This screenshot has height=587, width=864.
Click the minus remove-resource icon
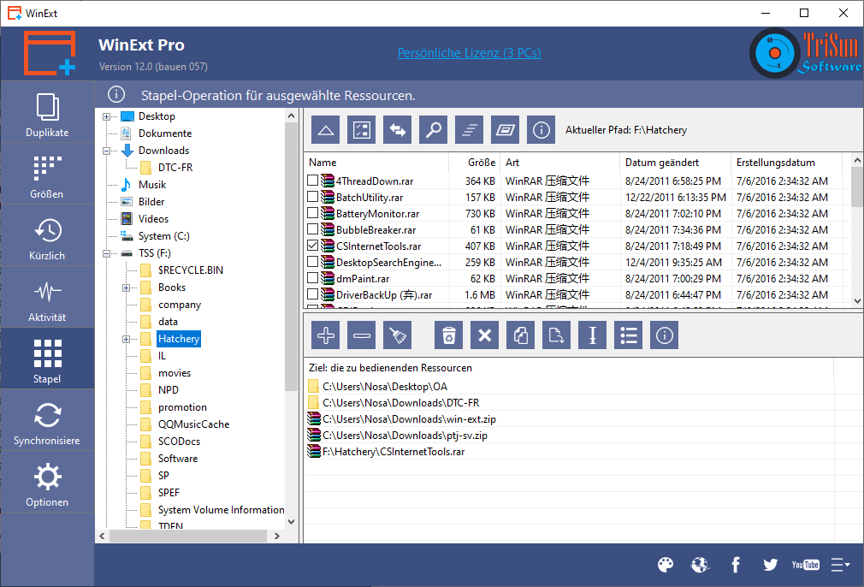pyautogui.click(x=362, y=335)
